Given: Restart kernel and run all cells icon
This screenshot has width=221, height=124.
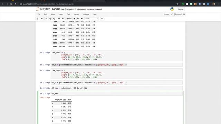Looking at the screenshot, I should (82, 19).
